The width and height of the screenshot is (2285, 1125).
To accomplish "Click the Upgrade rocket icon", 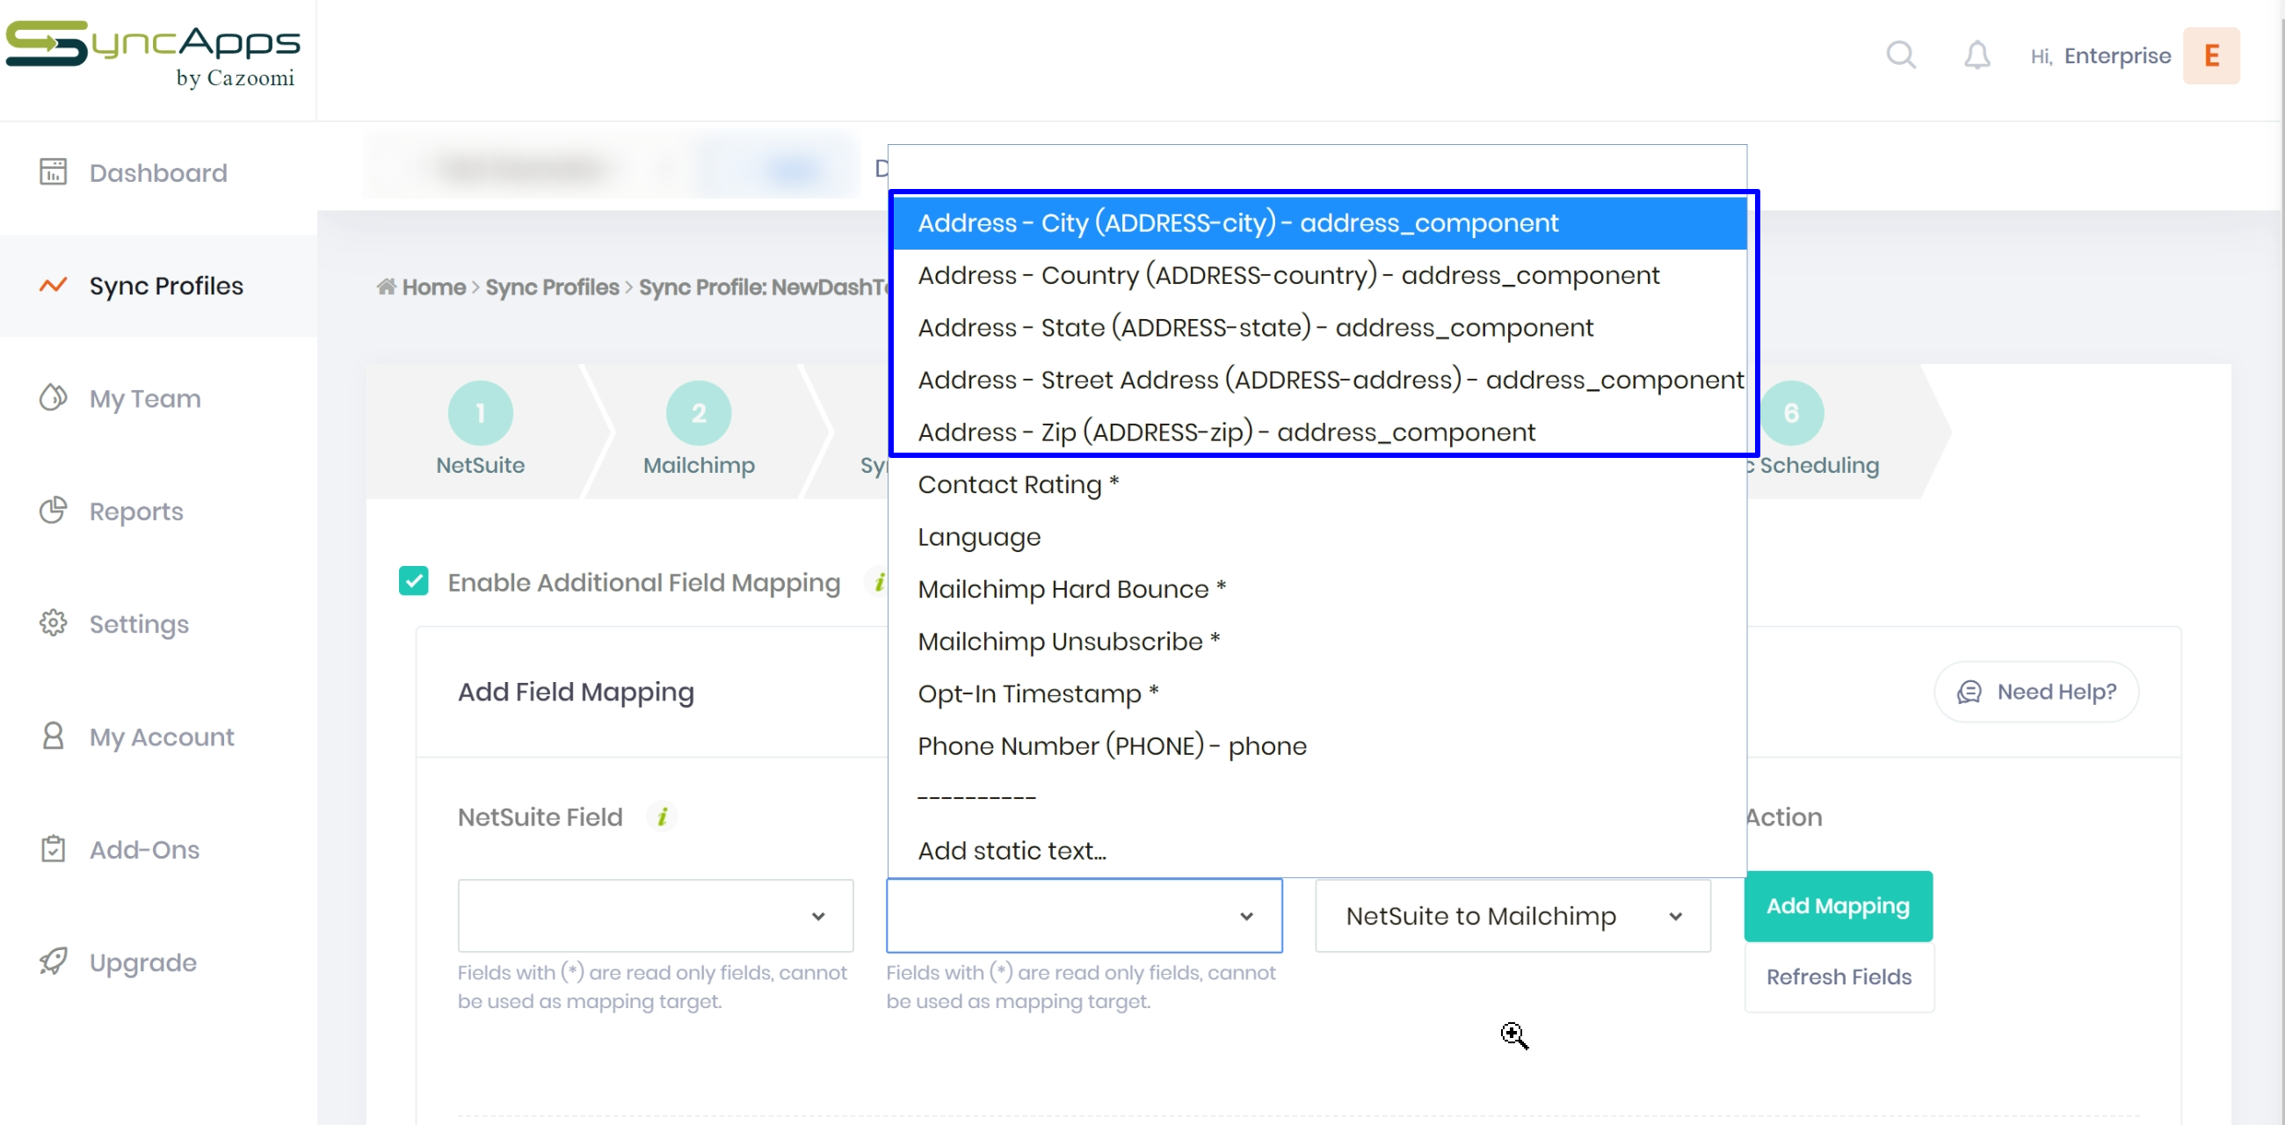I will click(x=54, y=961).
